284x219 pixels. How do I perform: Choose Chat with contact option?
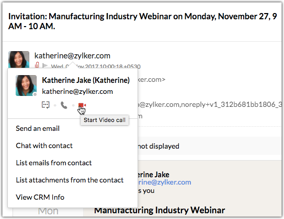tap(44, 145)
